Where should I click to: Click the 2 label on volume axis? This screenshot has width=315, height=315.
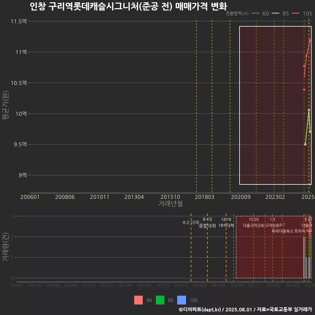(12, 237)
